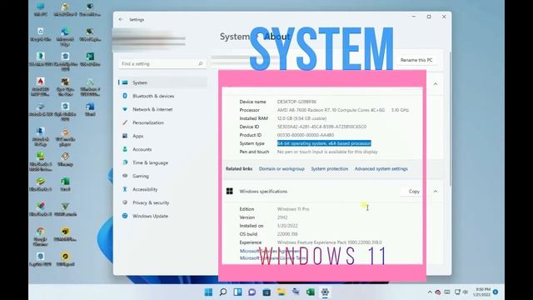
Task: Click the Product ID value
Action: (x=306, y=135)
